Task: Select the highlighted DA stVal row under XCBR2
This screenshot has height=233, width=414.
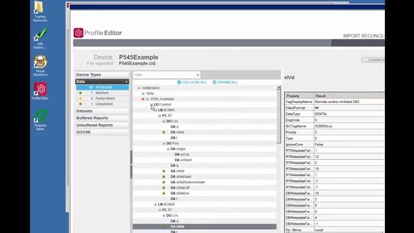Action: point(204,227)
